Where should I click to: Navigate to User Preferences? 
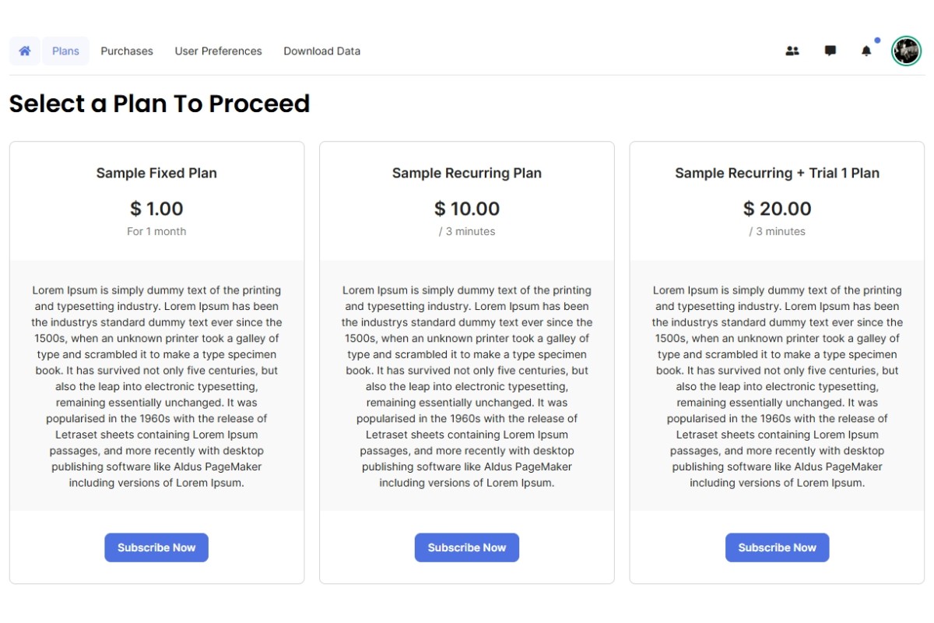coord(218,51)
